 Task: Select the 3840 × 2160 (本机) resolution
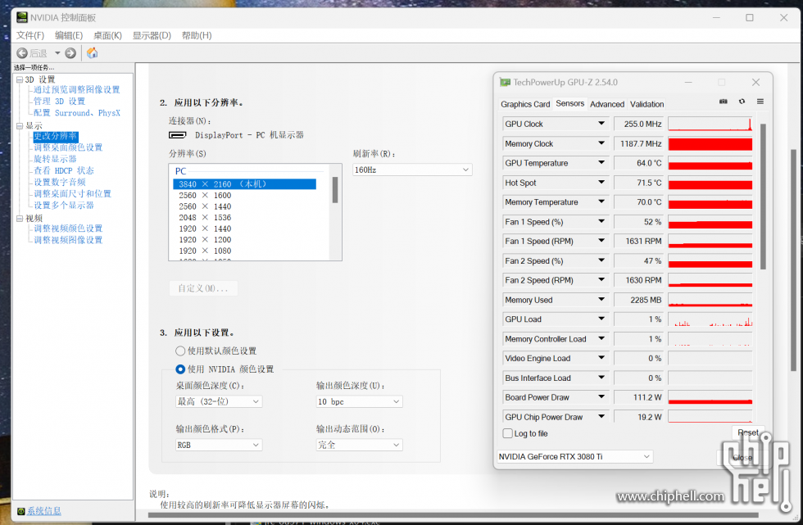point(244,184)
